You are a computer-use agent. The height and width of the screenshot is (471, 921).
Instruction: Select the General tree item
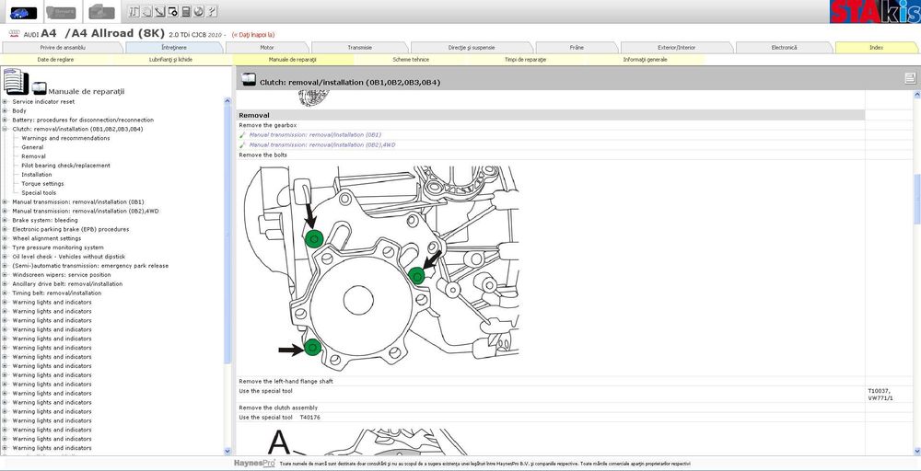(x=32, y=147)
